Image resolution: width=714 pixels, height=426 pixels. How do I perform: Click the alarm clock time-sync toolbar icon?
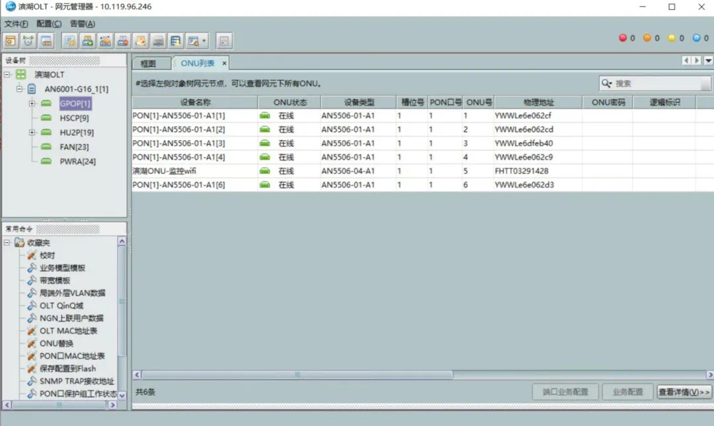(28, 41)
